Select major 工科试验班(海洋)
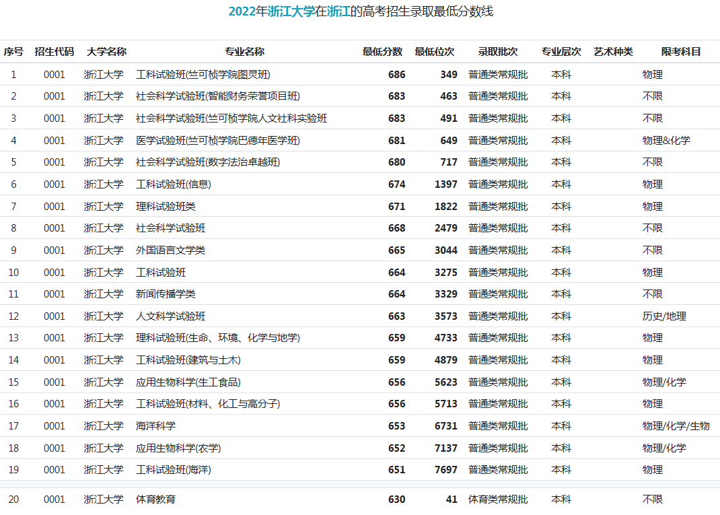The width and height of the screenshot is (720, 515). point(174,469)
